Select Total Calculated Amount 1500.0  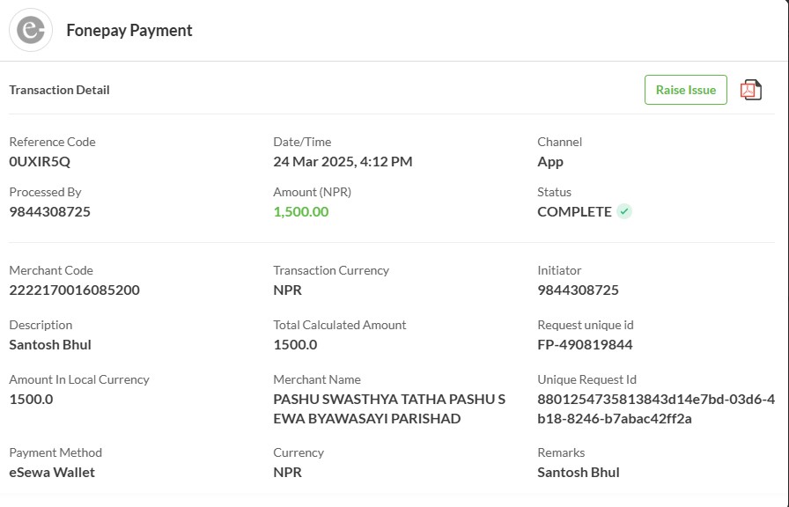tap(295, 345)
